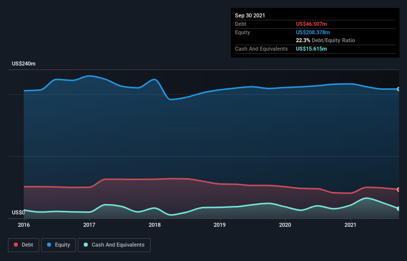407x261 pixels.
Task: Click the 2020 x-axis label
Action: [285, 225]
